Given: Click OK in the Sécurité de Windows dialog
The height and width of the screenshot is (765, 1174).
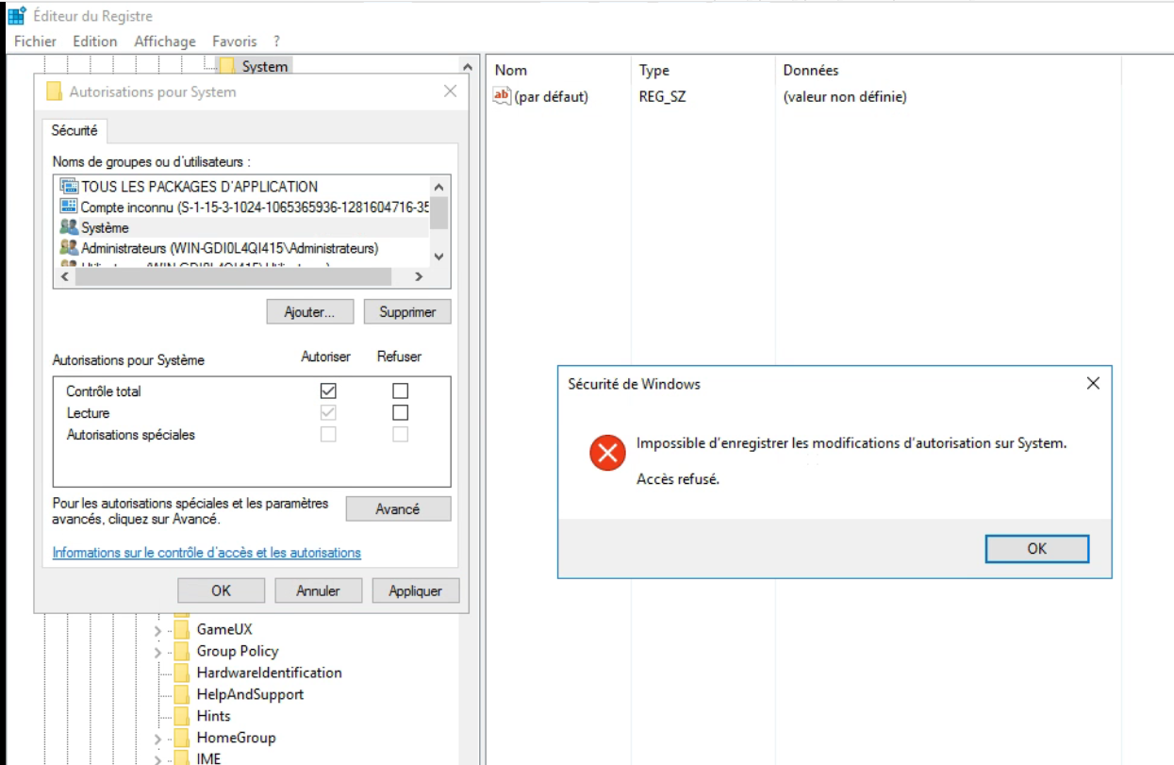Looking at the screenshot, I should pos(1037,548).
